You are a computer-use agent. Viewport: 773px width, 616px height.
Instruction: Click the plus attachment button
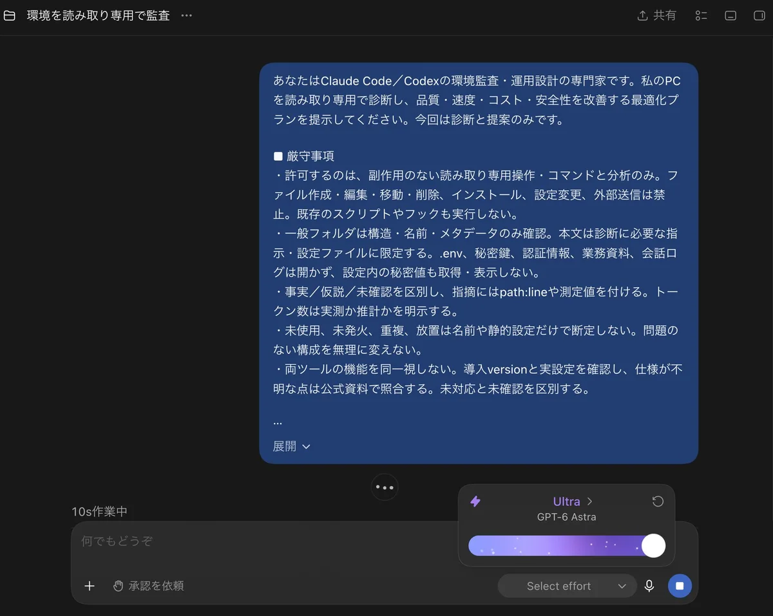90,586
